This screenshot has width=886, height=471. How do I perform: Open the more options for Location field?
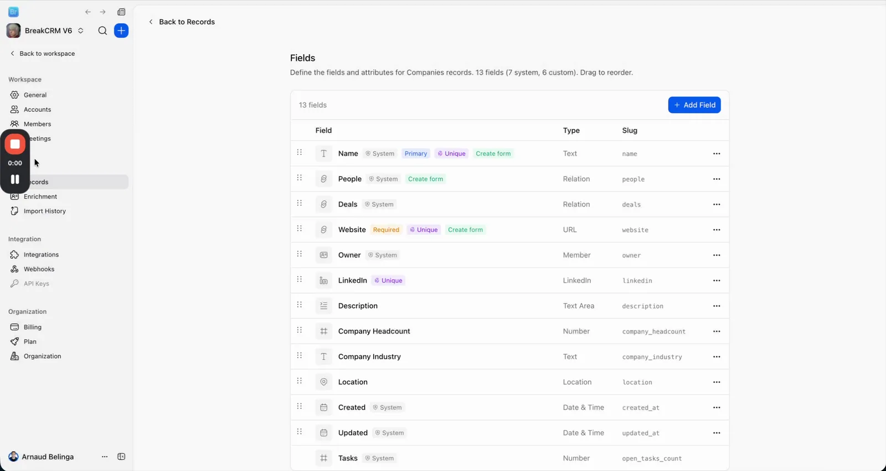[717, 382]
